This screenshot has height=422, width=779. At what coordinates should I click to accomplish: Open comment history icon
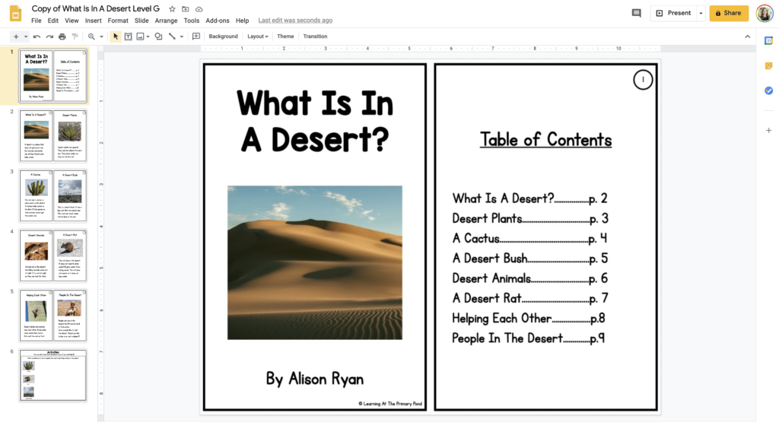[x=637, y=13]
